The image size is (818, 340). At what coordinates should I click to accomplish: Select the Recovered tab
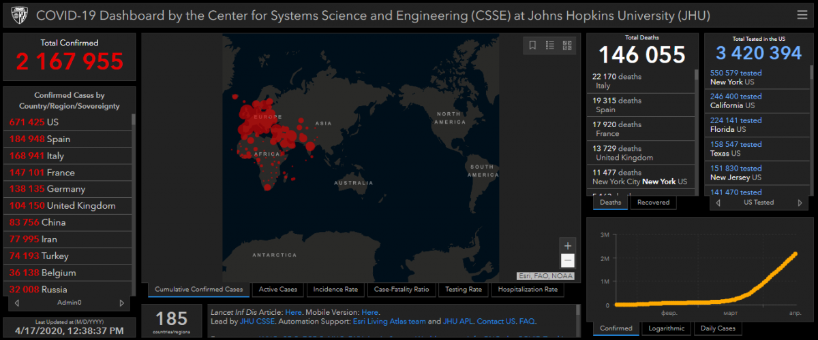653,202
